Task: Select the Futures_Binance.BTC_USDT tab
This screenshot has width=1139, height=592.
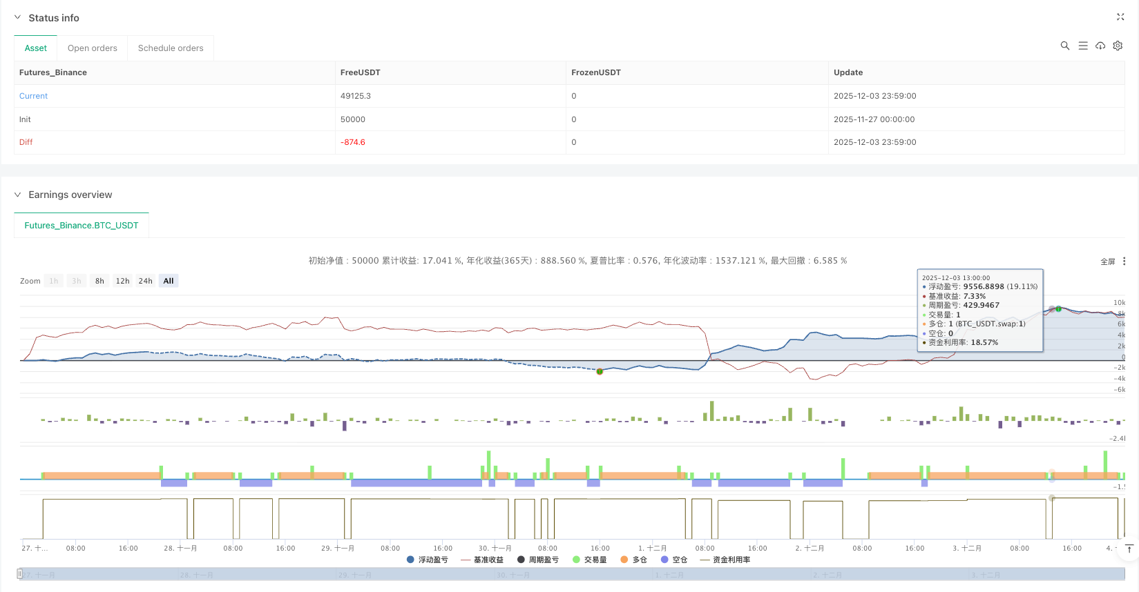Action: point(82,226)
